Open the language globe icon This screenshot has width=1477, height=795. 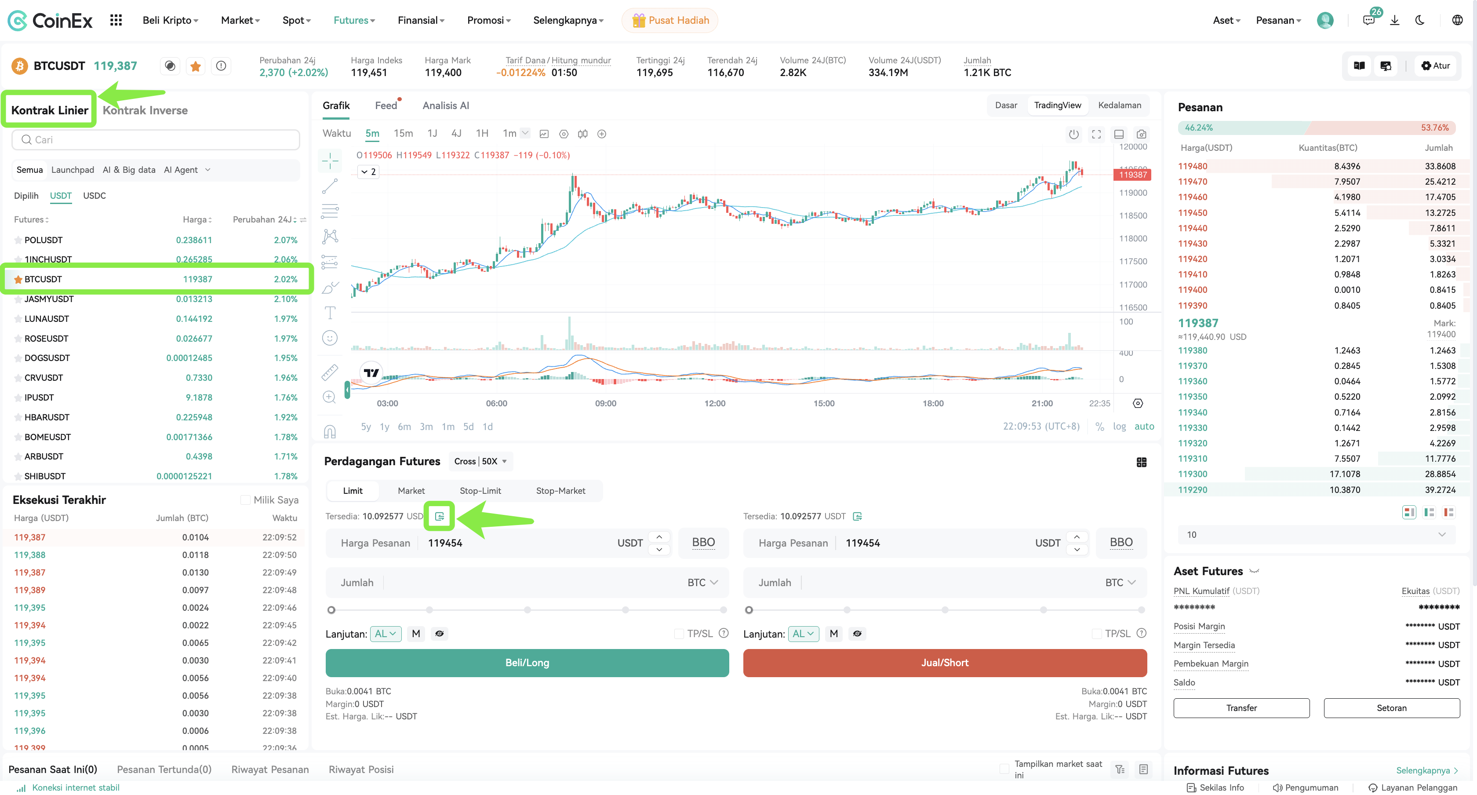1457,20
